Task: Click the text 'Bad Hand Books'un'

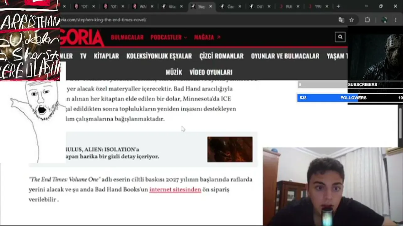Action: [x=121, y=190]
